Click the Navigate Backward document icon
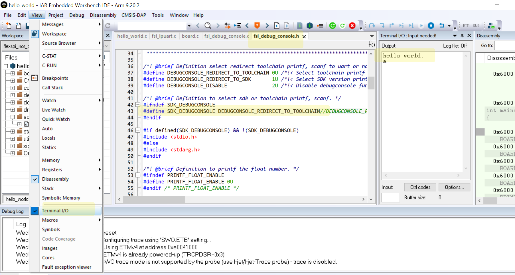The height and width of the screenshot is (275, 515). 277,26
